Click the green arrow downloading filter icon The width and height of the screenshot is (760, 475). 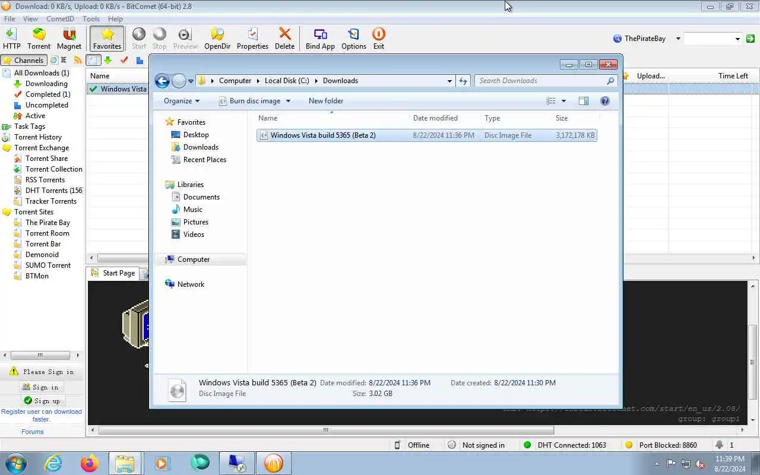(x=107, y=60)
